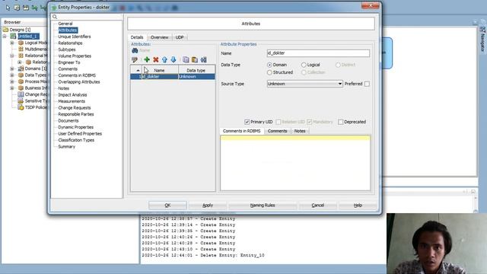Toggle the Preferred checkbox
Screen dimensions: 487x274
[x=367, y=84]
